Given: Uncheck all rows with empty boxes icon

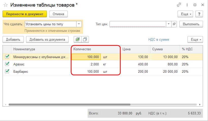Looking at the screenshot, I should pyautogui.click(x=85, y=39).
